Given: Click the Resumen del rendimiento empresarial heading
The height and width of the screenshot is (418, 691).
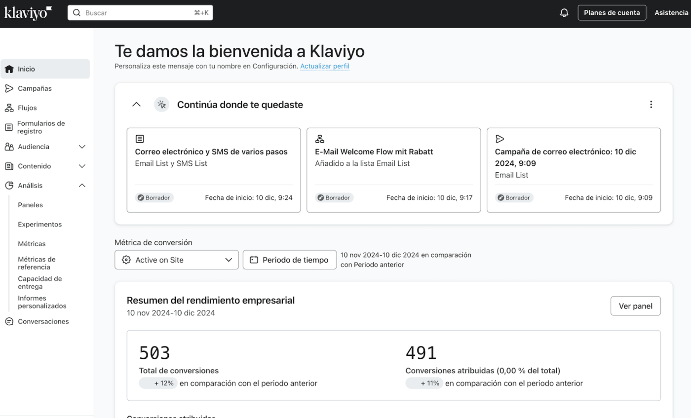Looking at the screenshot, I should point(211,300).
